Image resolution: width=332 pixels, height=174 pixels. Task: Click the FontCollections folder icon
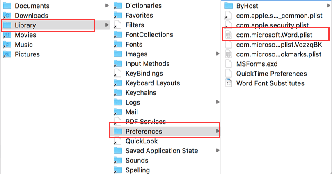tap(118, 35)
